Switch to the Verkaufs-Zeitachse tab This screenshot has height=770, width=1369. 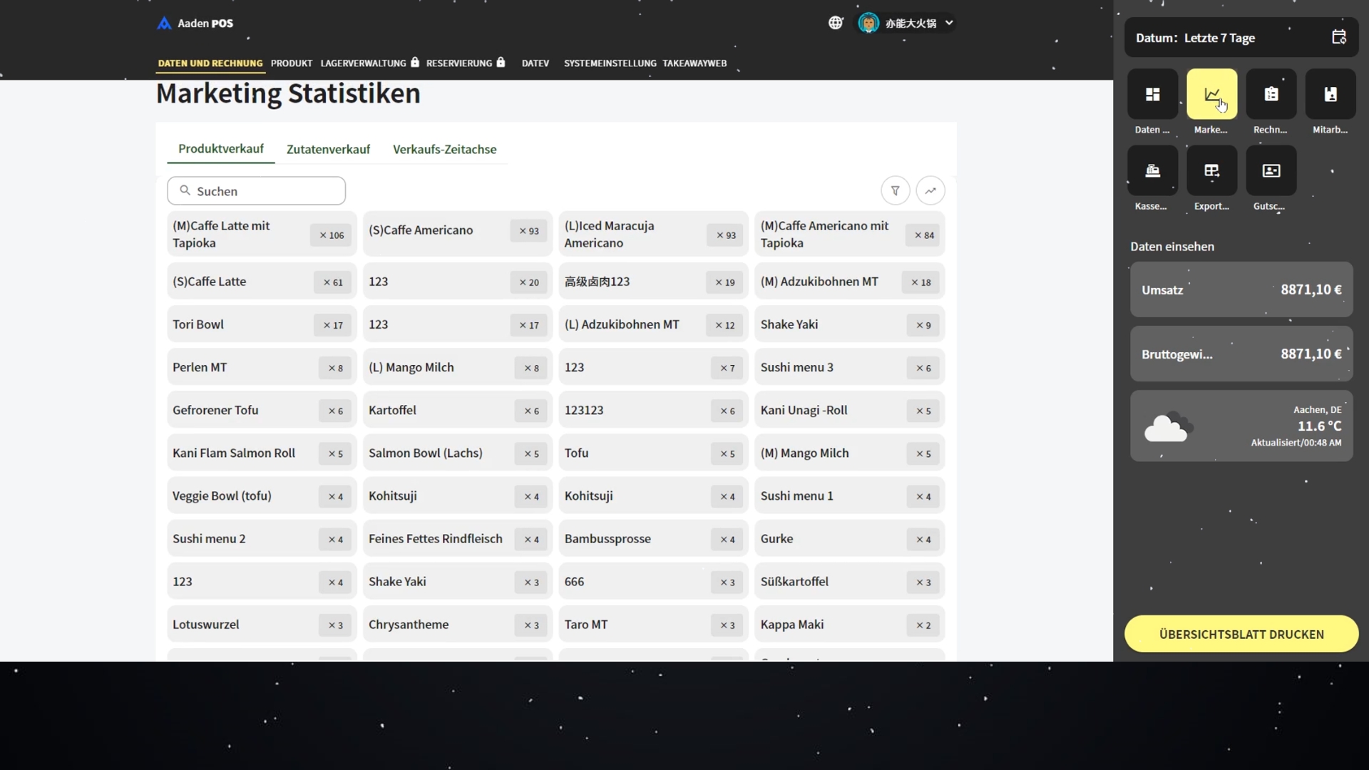(444, 149)
